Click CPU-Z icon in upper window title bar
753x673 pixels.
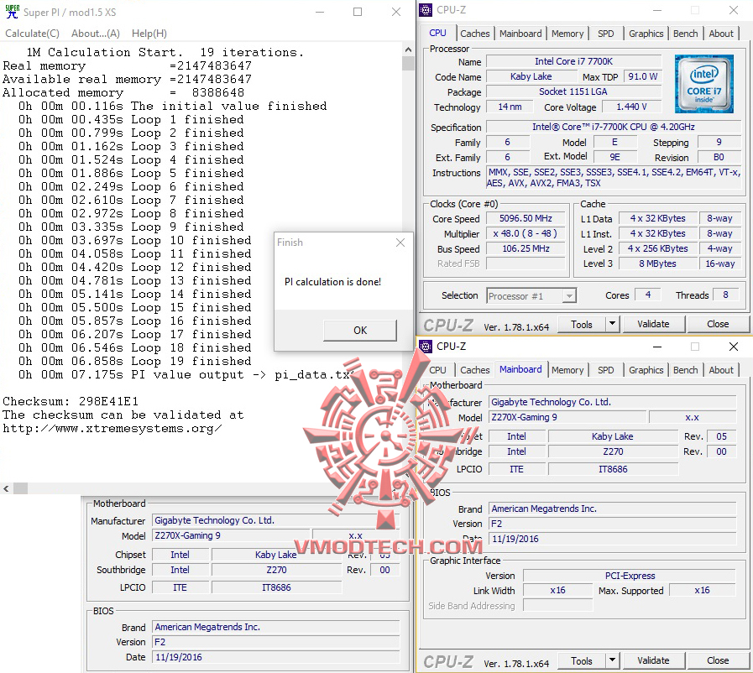[426, 9]
